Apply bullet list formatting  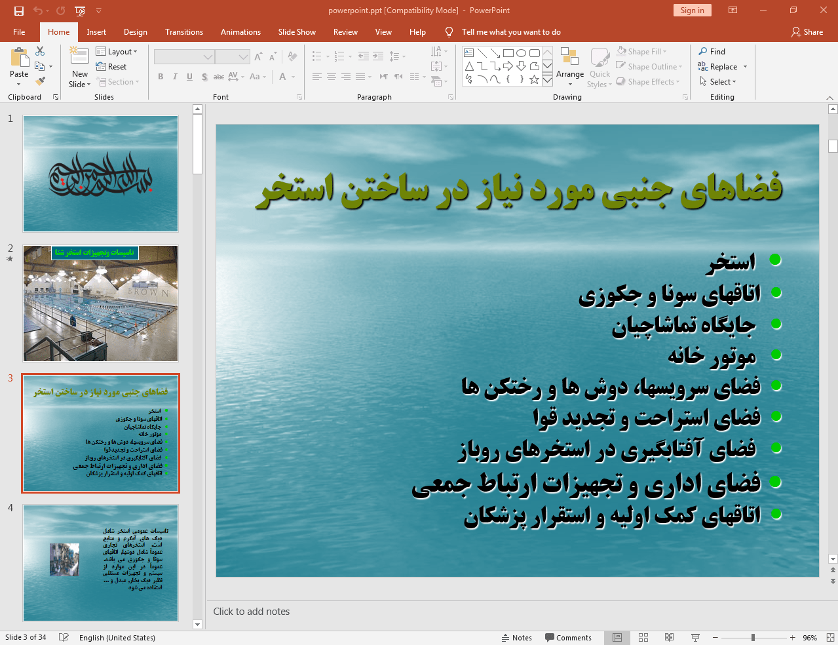pos(316,56)
